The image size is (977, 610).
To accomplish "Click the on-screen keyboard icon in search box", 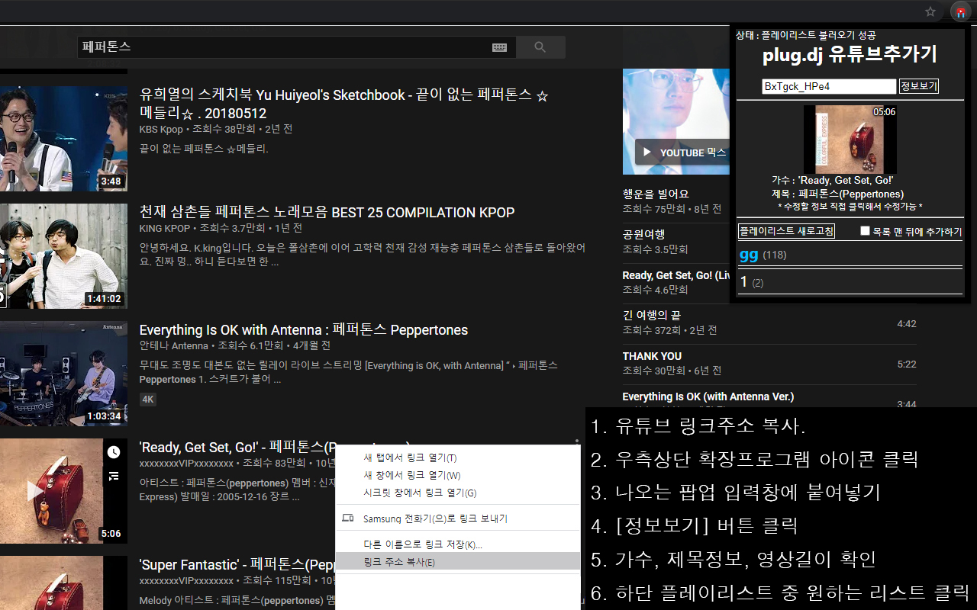I will click(500, 47).
